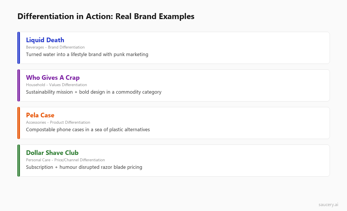The height and width of the screenshot is (211, 347).
Task: Click "Personal Care - Price/Channel Differentiation" subtitle
Action: (65, 160)
